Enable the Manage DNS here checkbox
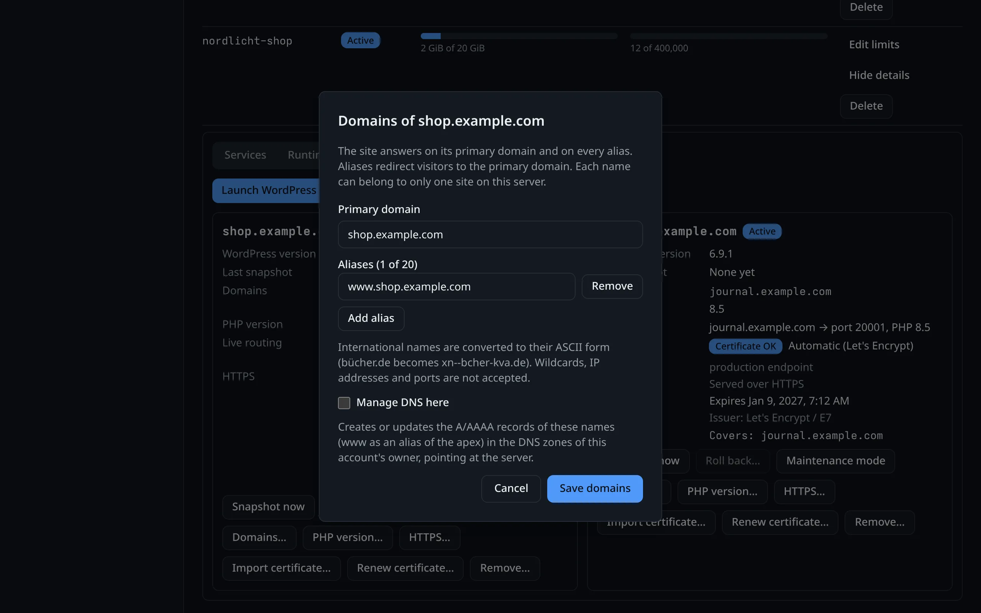Viewport: 981px width, 613px height. point(344,403)
